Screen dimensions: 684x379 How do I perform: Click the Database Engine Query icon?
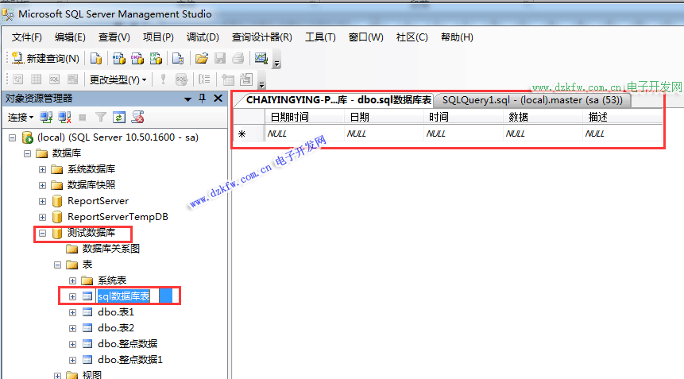96,58
